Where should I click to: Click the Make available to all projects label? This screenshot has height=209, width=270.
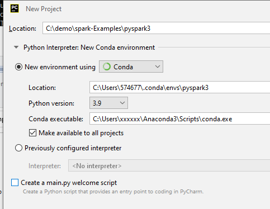pos(81,133)
